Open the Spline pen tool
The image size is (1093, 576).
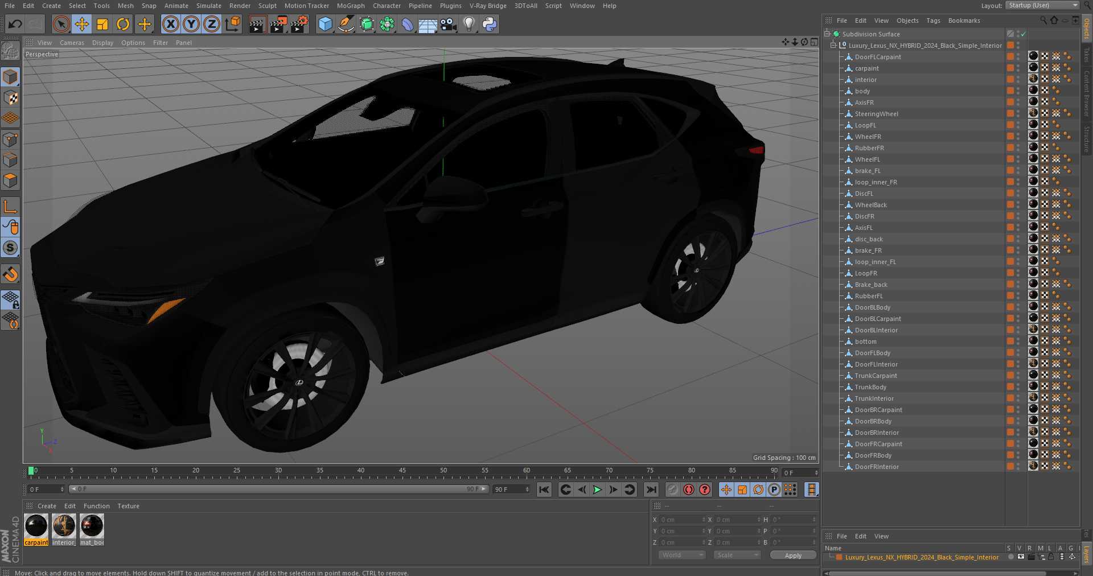click(346, 24)
